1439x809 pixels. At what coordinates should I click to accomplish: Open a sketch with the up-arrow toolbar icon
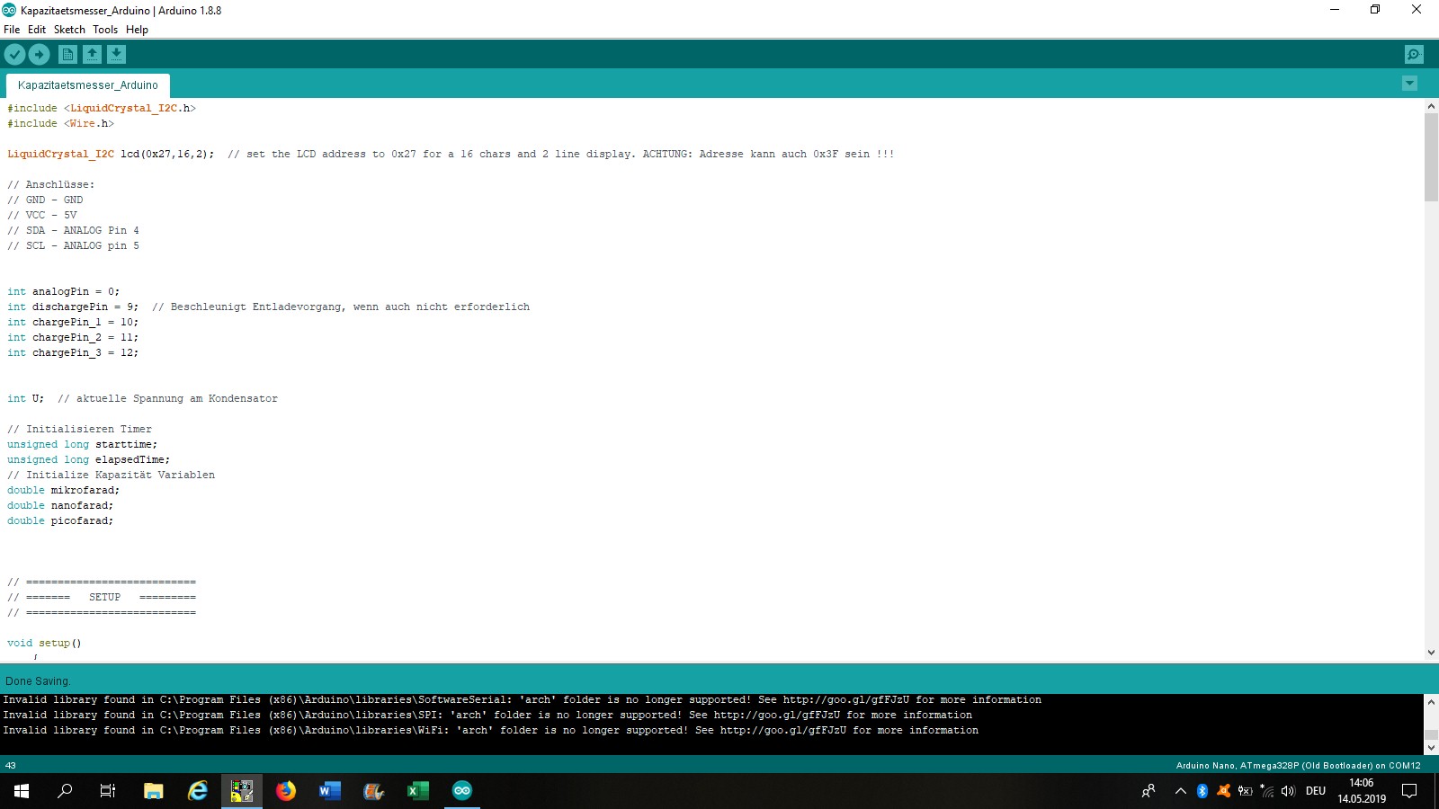point(92,55)
